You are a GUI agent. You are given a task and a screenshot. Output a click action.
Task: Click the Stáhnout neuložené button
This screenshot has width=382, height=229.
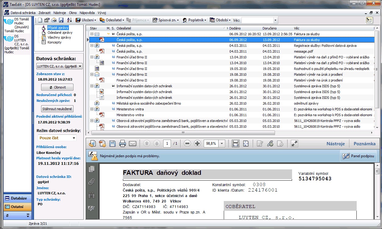[57, 109]
